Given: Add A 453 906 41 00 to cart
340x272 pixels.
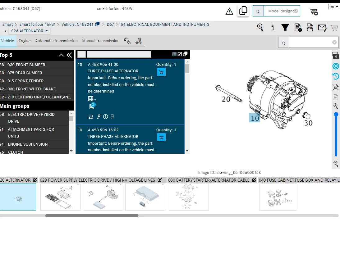Looking at the screenshot, I should 161,72.
